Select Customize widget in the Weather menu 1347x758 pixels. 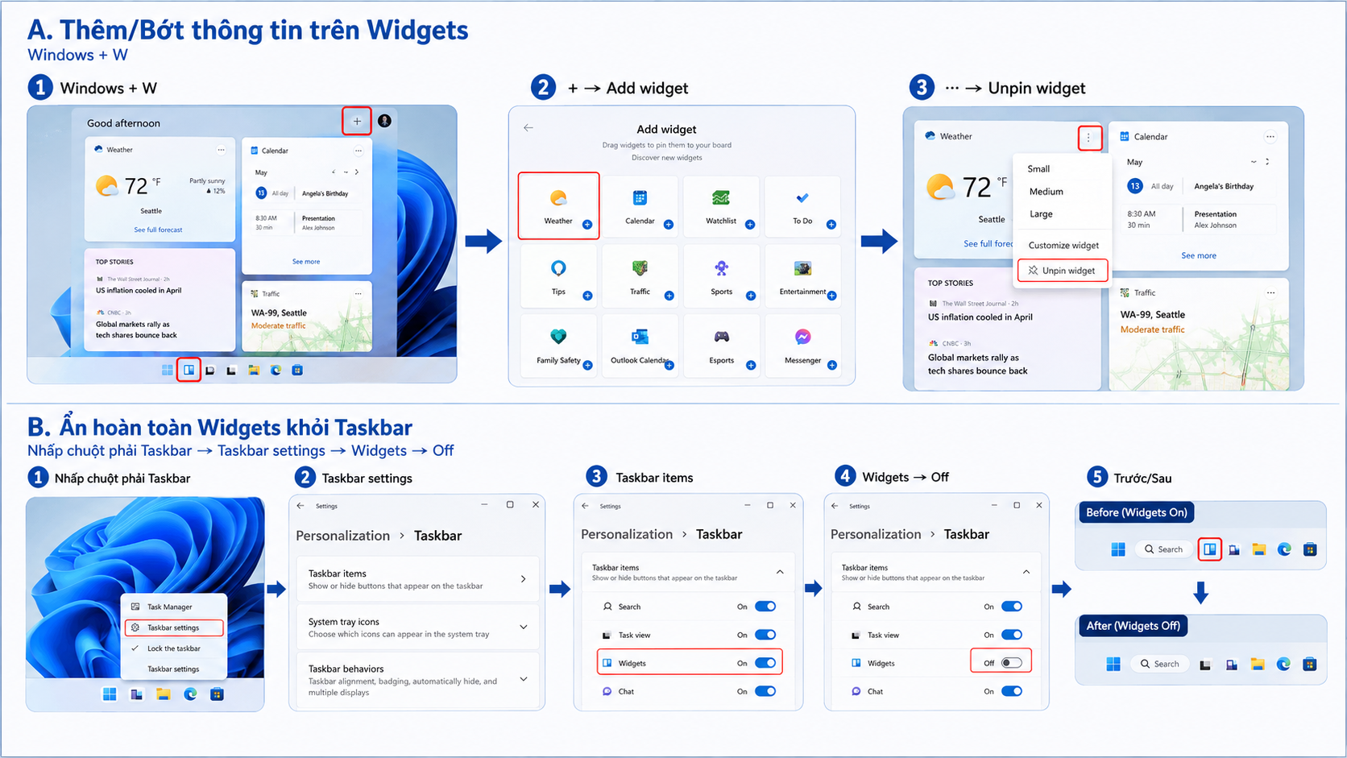pos(1063,246)
